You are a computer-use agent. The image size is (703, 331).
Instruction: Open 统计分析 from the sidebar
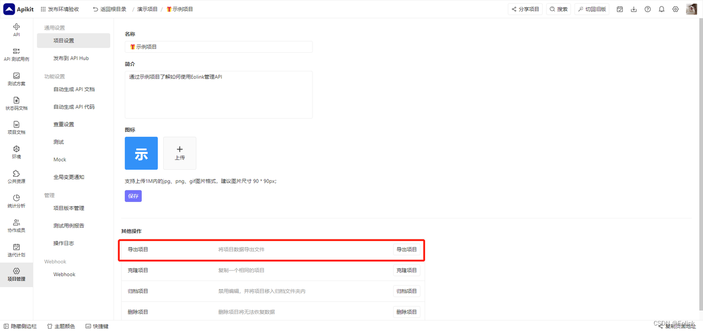pyautogui.click(x=16, y=200)
